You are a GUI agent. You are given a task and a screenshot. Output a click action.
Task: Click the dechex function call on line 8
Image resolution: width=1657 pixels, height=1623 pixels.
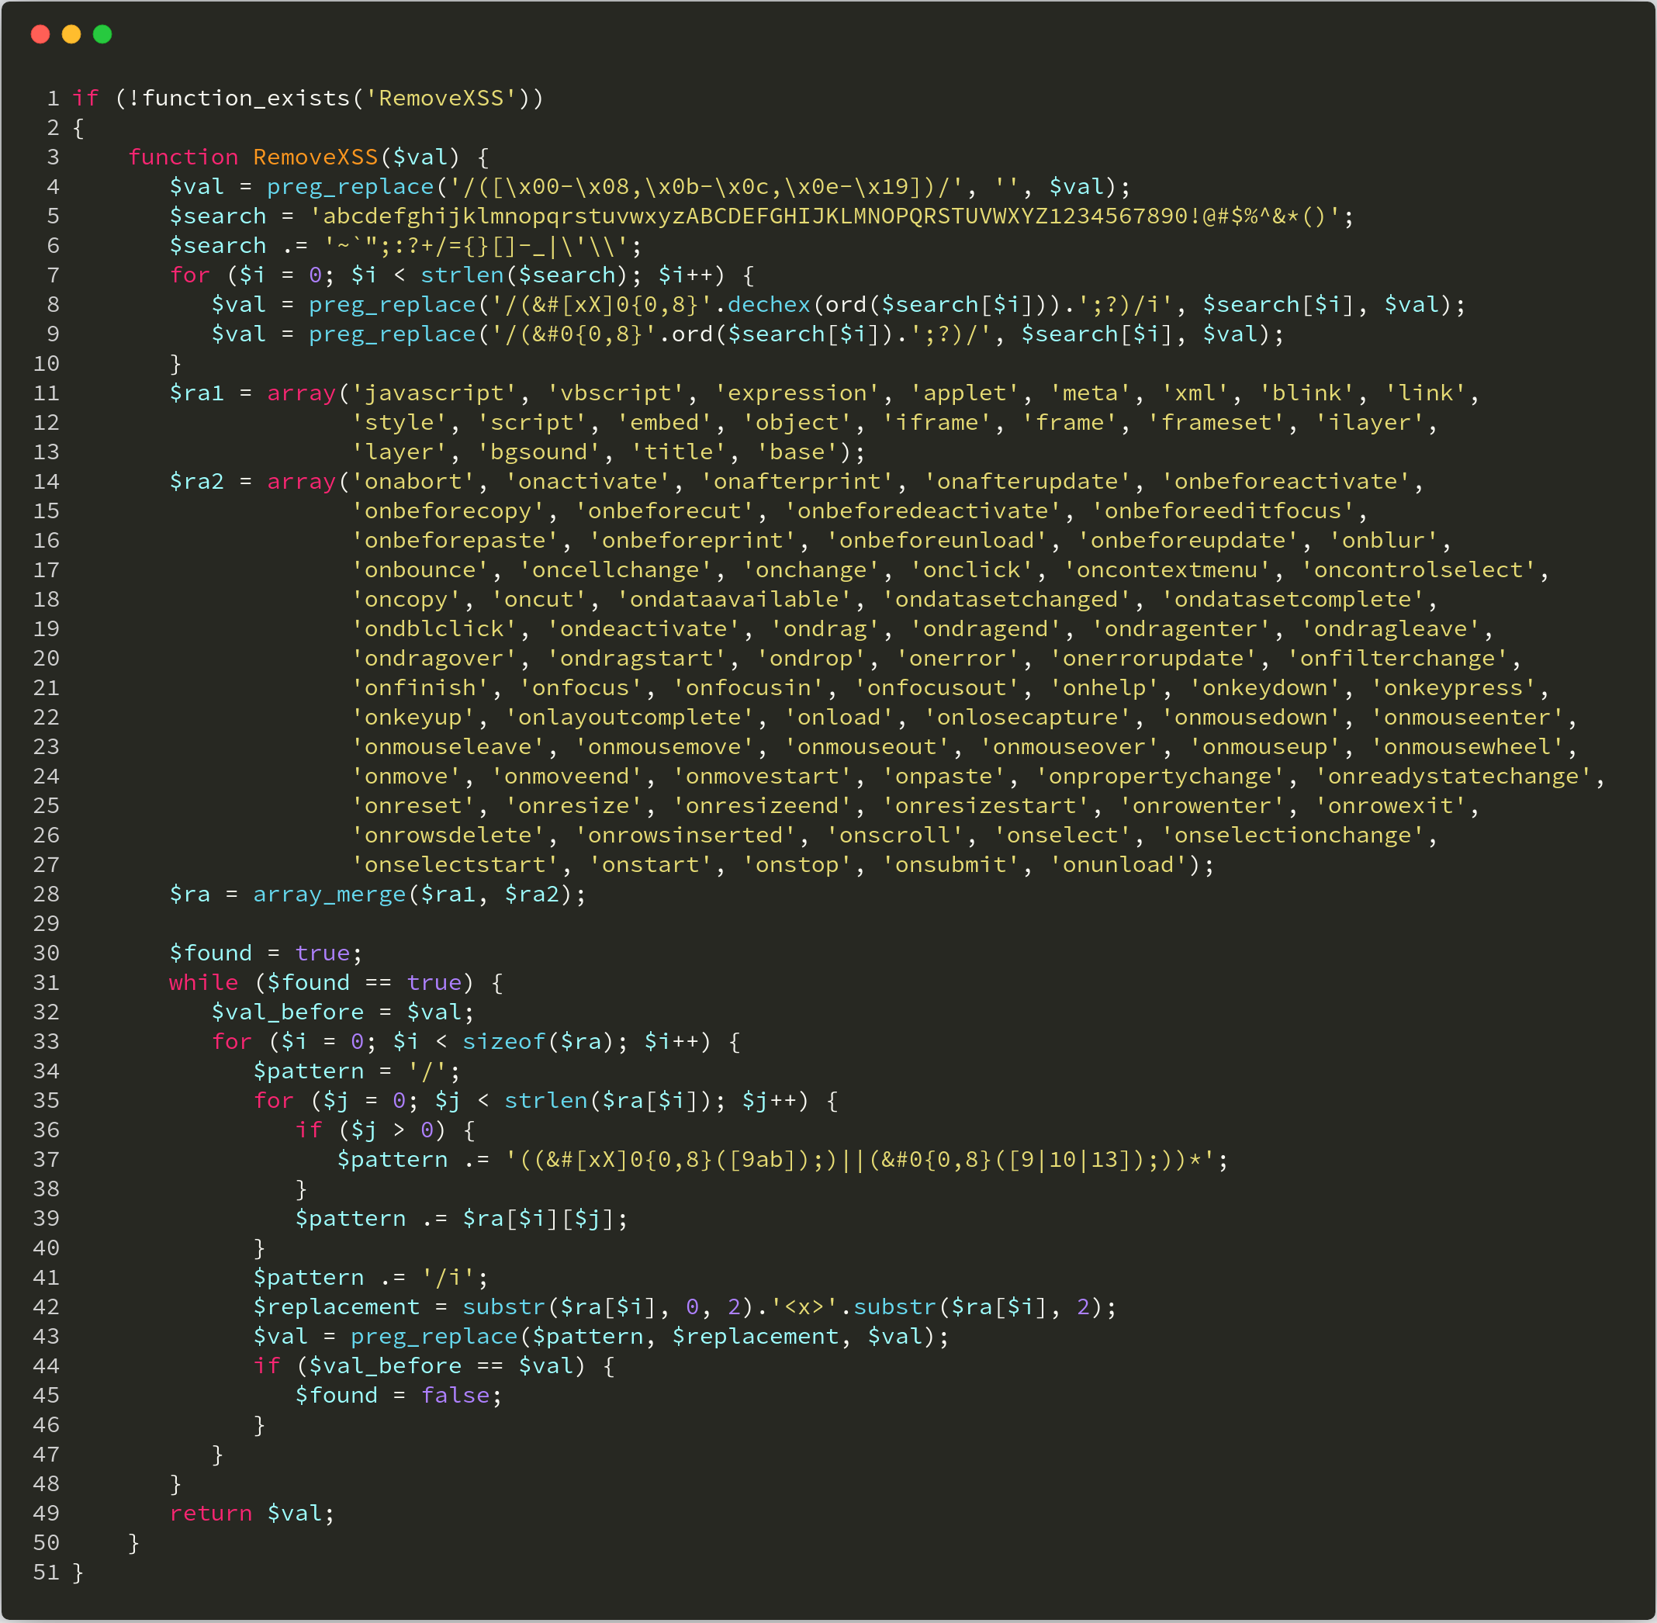768,305
